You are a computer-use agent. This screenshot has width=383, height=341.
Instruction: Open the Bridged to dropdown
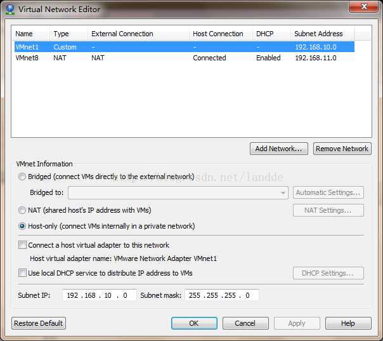pyautogui.click(x=178, y=193)
